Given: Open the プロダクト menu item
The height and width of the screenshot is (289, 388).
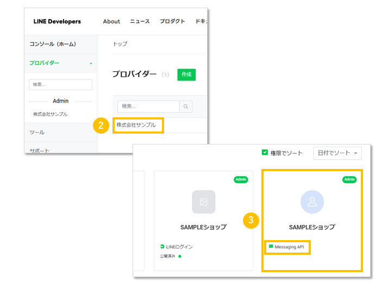Looking at the screenshot, I should click(172, 22).
